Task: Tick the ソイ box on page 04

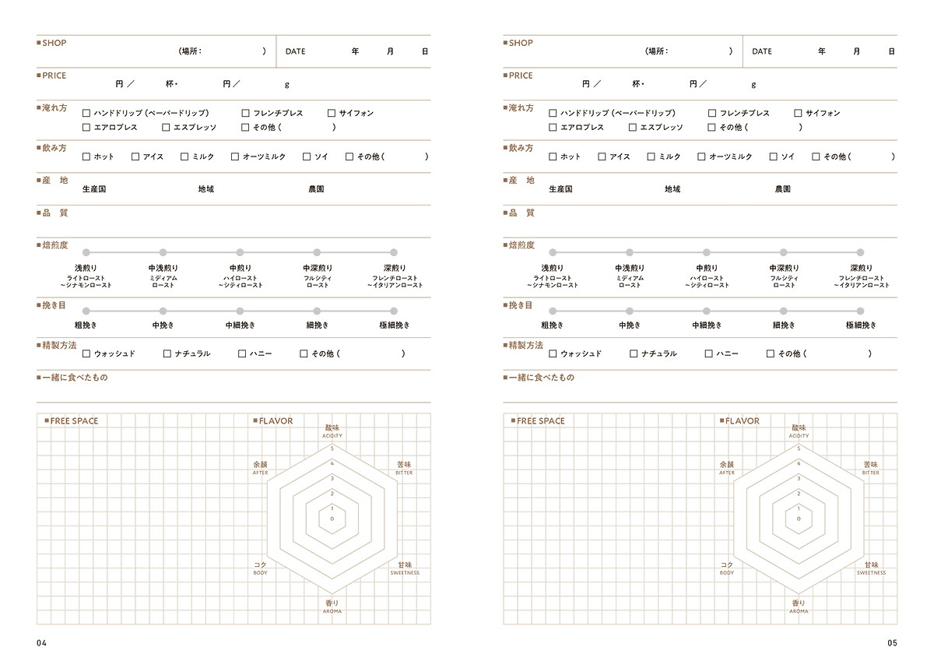Action: [x=307, y=156]
